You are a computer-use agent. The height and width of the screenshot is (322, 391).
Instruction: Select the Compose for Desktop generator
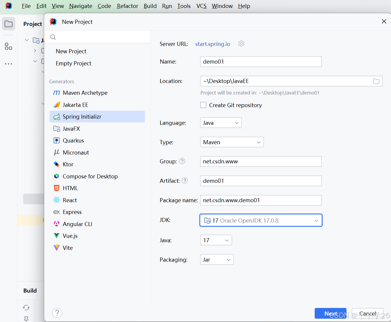click(97, 176)
